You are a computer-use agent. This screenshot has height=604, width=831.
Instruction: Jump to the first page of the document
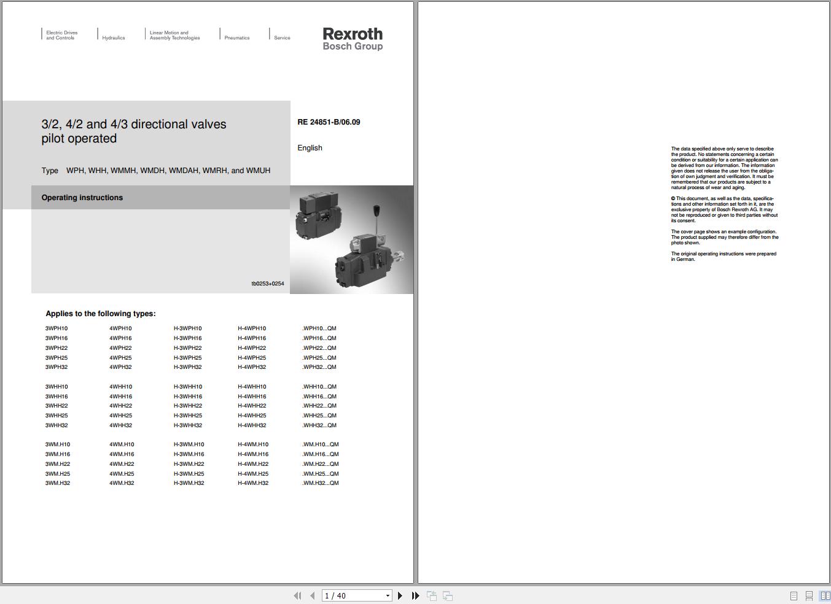[297, 595]
